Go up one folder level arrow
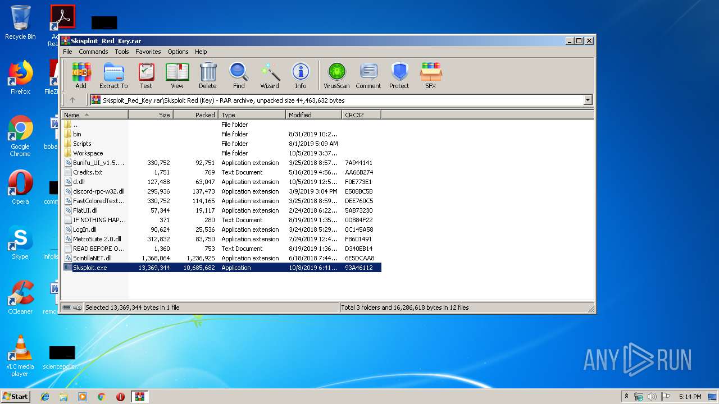 click(x=72, y=100)
